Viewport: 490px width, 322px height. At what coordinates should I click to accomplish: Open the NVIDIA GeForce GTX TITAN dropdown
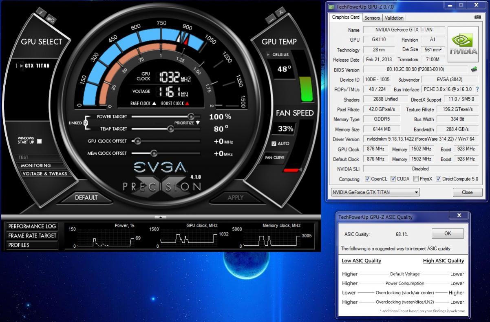pos(375,192)
